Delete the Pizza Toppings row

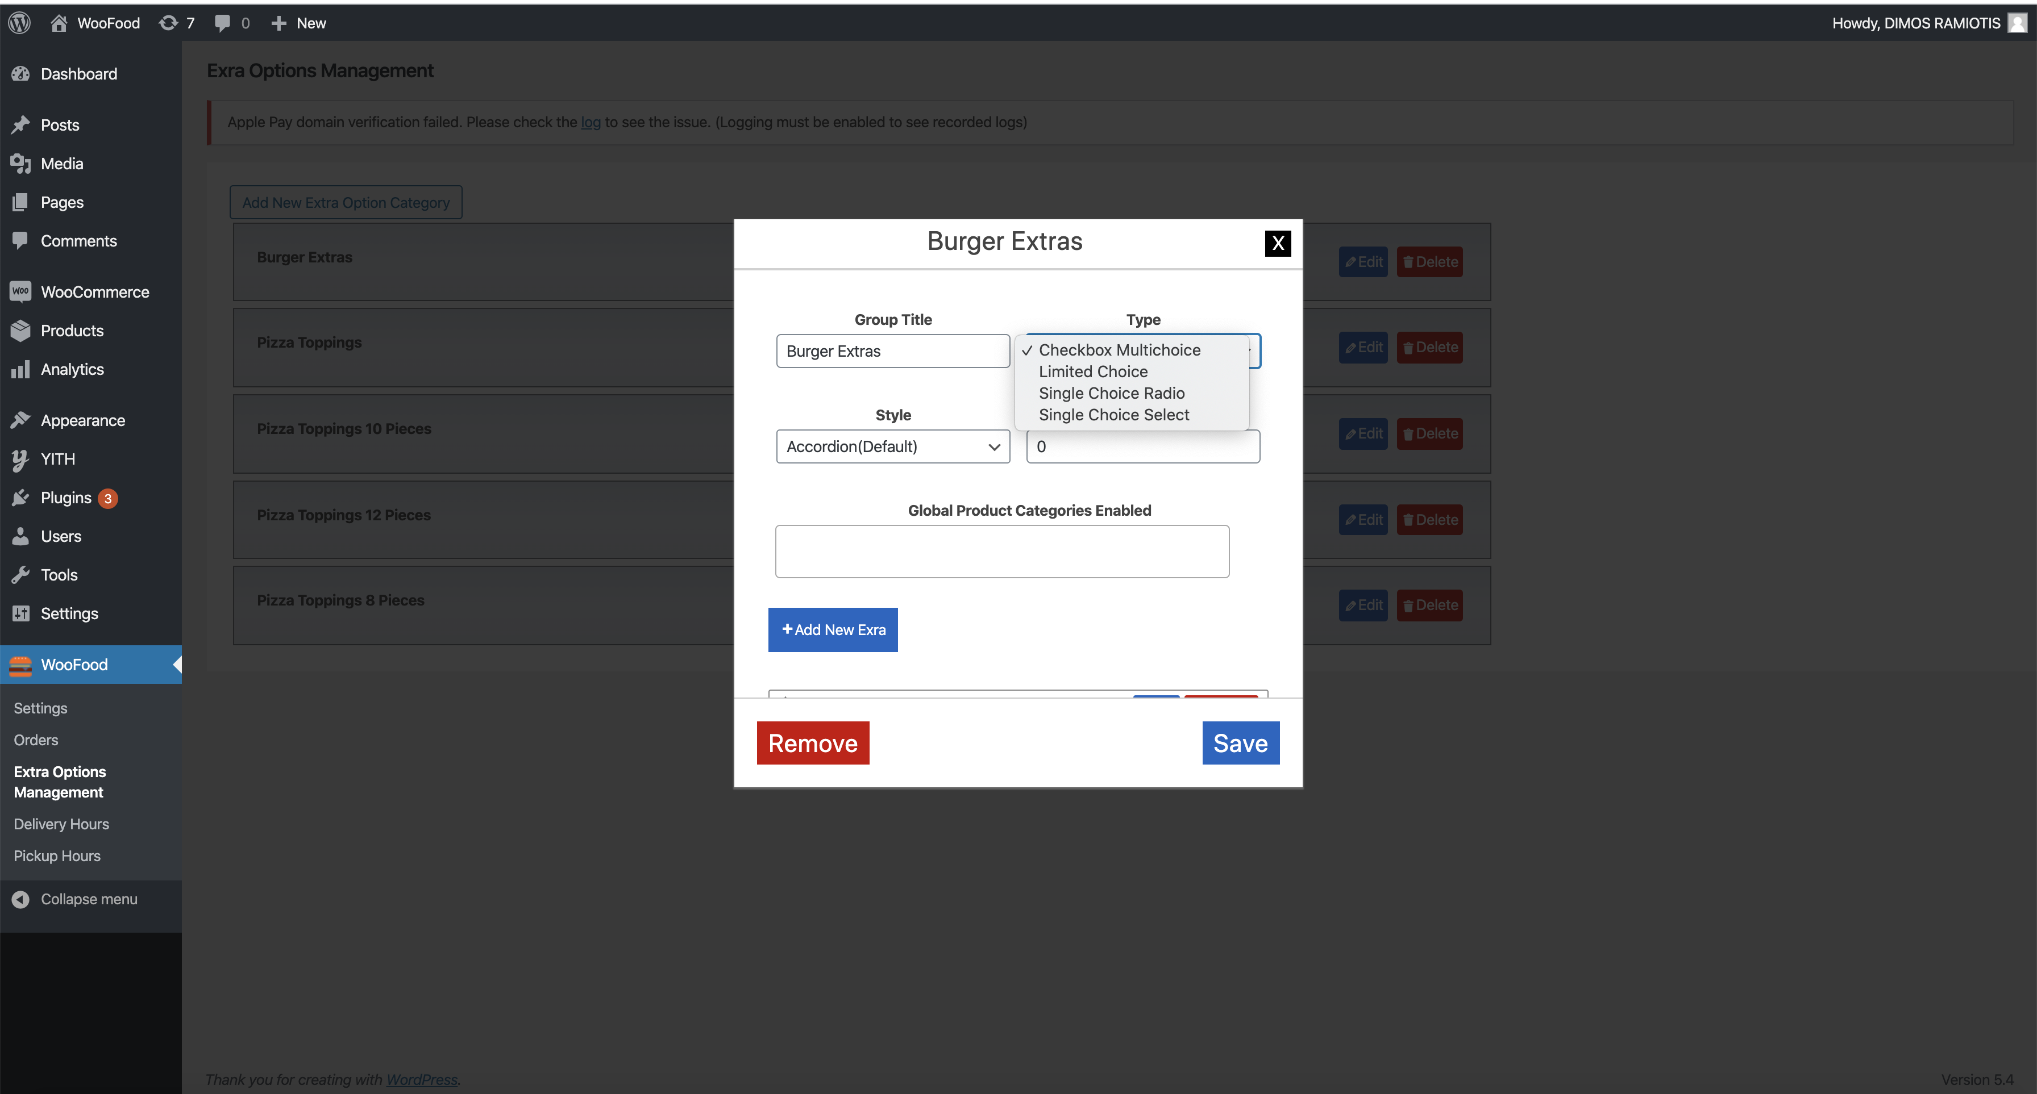tap(1429, 348)
